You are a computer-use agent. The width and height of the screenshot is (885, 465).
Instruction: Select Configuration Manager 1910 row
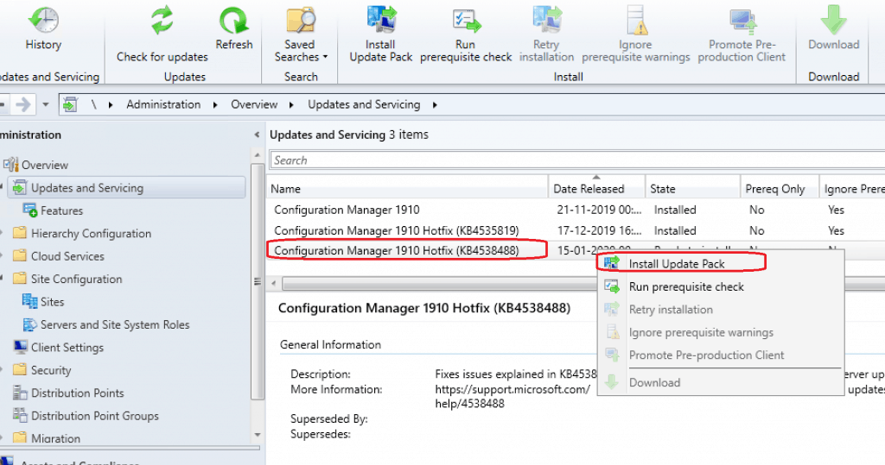[576, 210]
